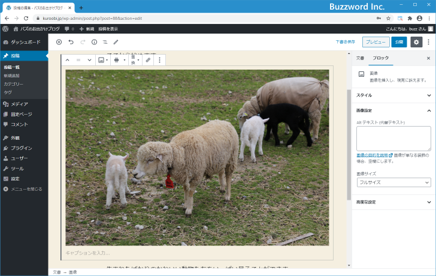The height and width of the screenshot is (276, 436).
Task: Toggle the settings sidebar gear button
Action: click(417, 42)
